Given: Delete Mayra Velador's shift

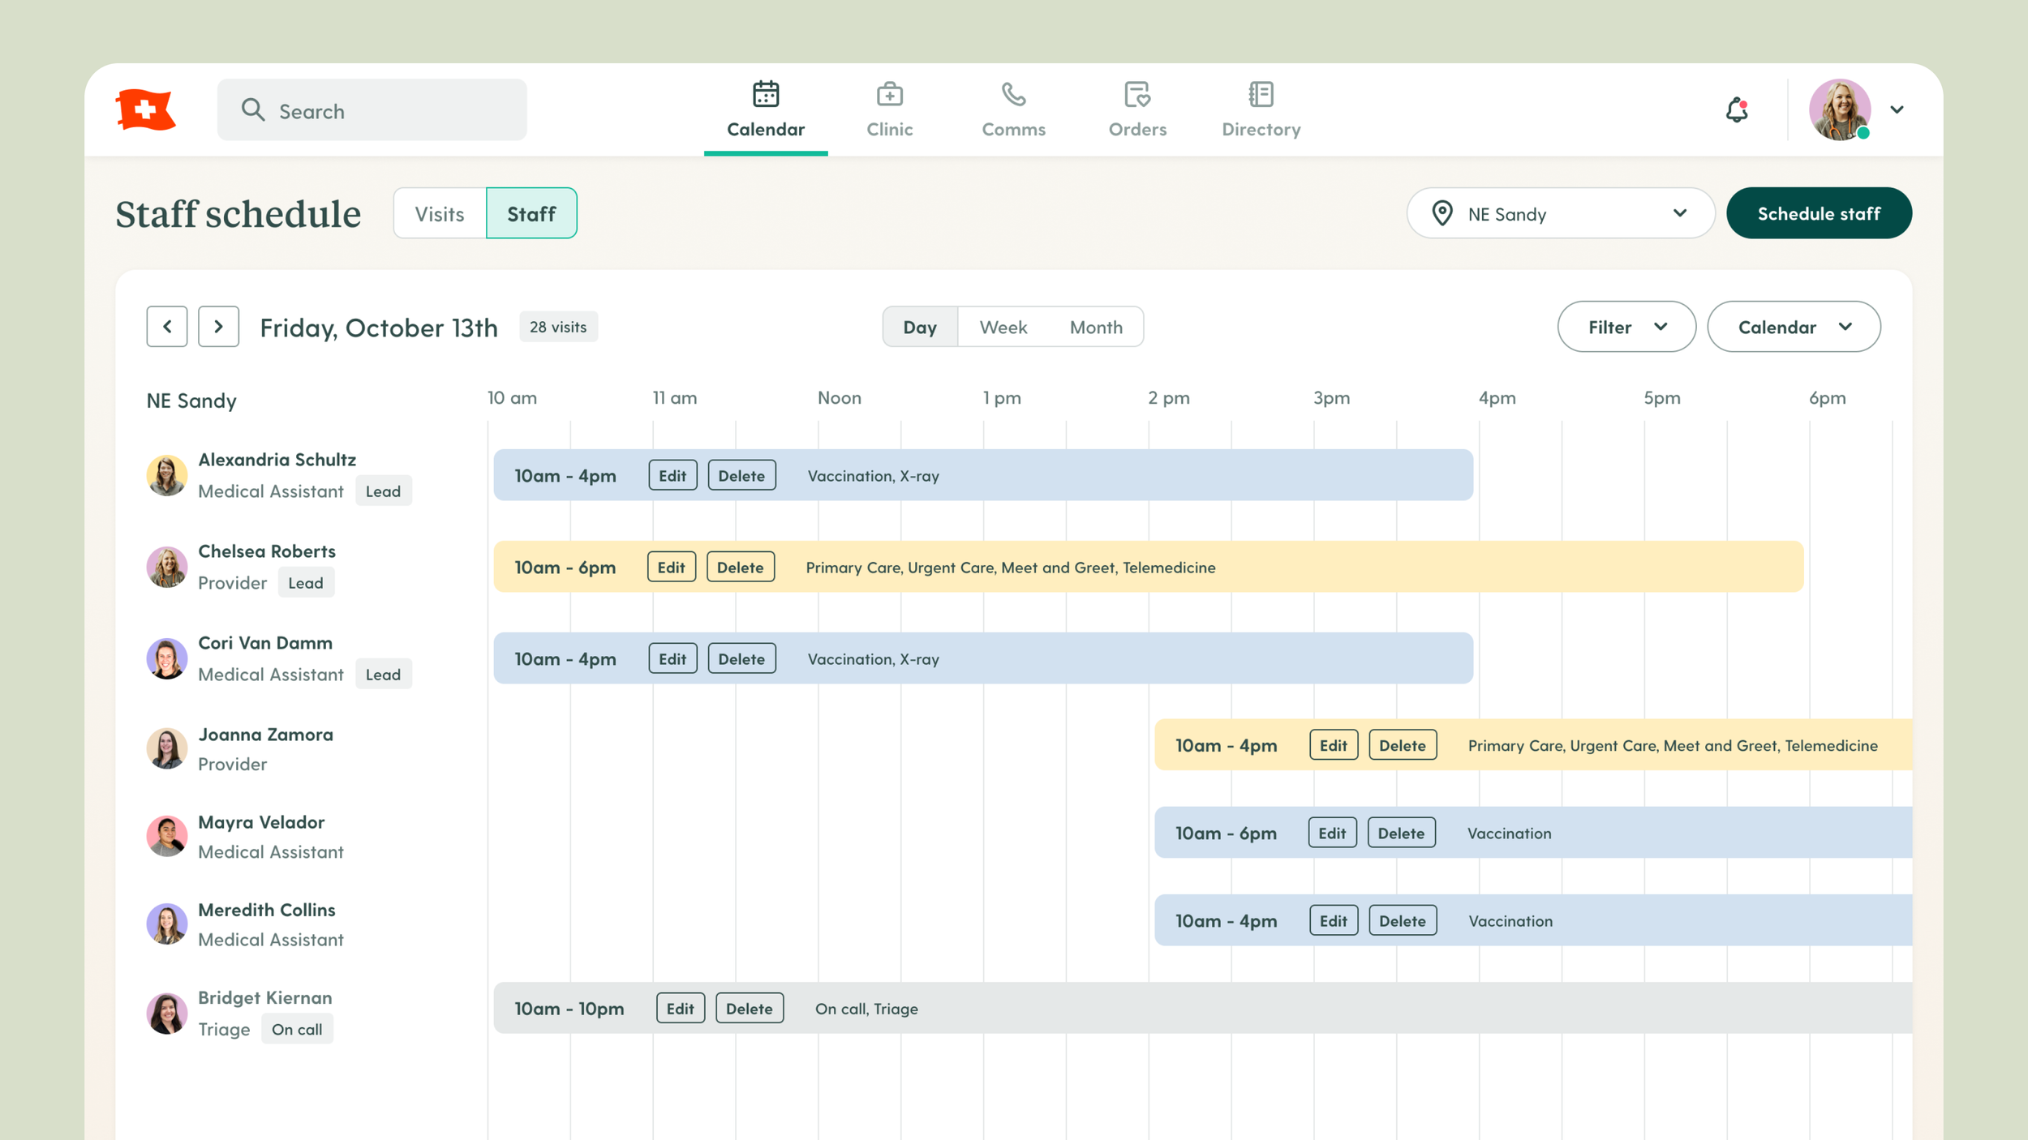Looking at the screenshot, I should pos(1401,833).
